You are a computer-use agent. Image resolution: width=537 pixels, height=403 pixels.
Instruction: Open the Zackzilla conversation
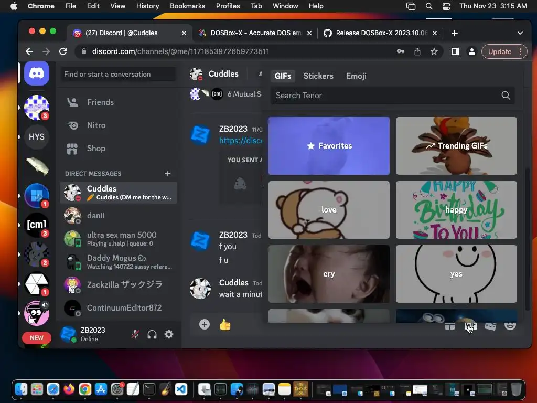pyautogui.click(x=119, y=285)
